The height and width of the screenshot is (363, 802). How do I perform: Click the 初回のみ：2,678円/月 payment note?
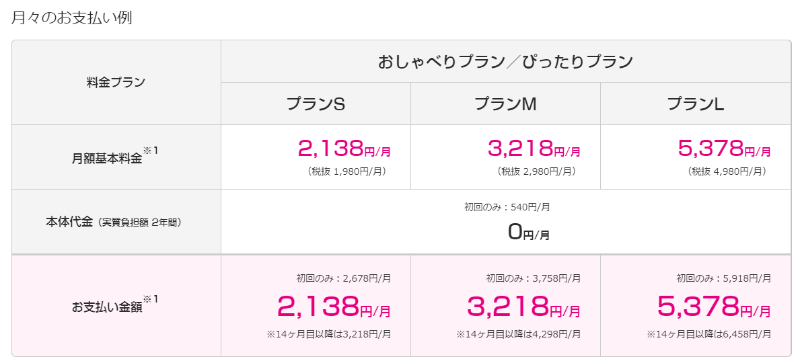(x=344, y=279)
